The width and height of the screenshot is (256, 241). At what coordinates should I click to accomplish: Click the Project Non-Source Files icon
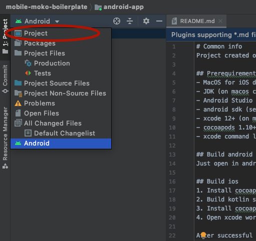[18, 93]
